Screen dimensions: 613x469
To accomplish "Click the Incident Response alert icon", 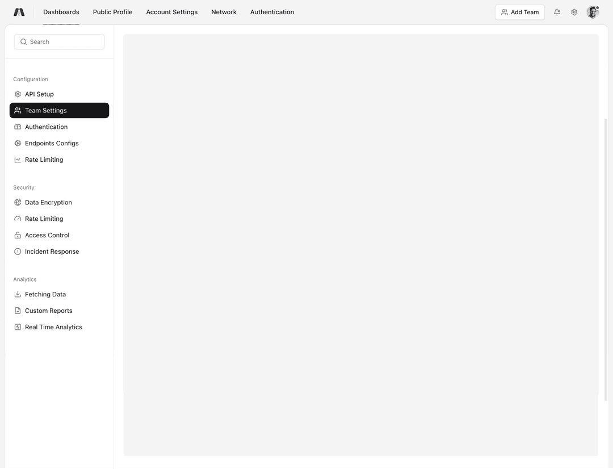I will [18, 252].
